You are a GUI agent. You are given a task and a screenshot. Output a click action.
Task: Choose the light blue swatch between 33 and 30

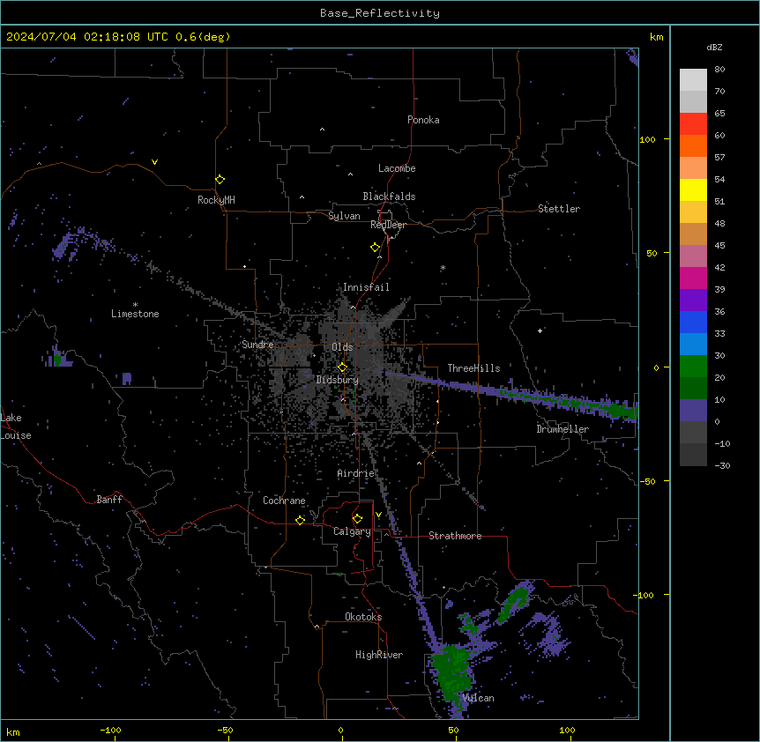(693, 345)
